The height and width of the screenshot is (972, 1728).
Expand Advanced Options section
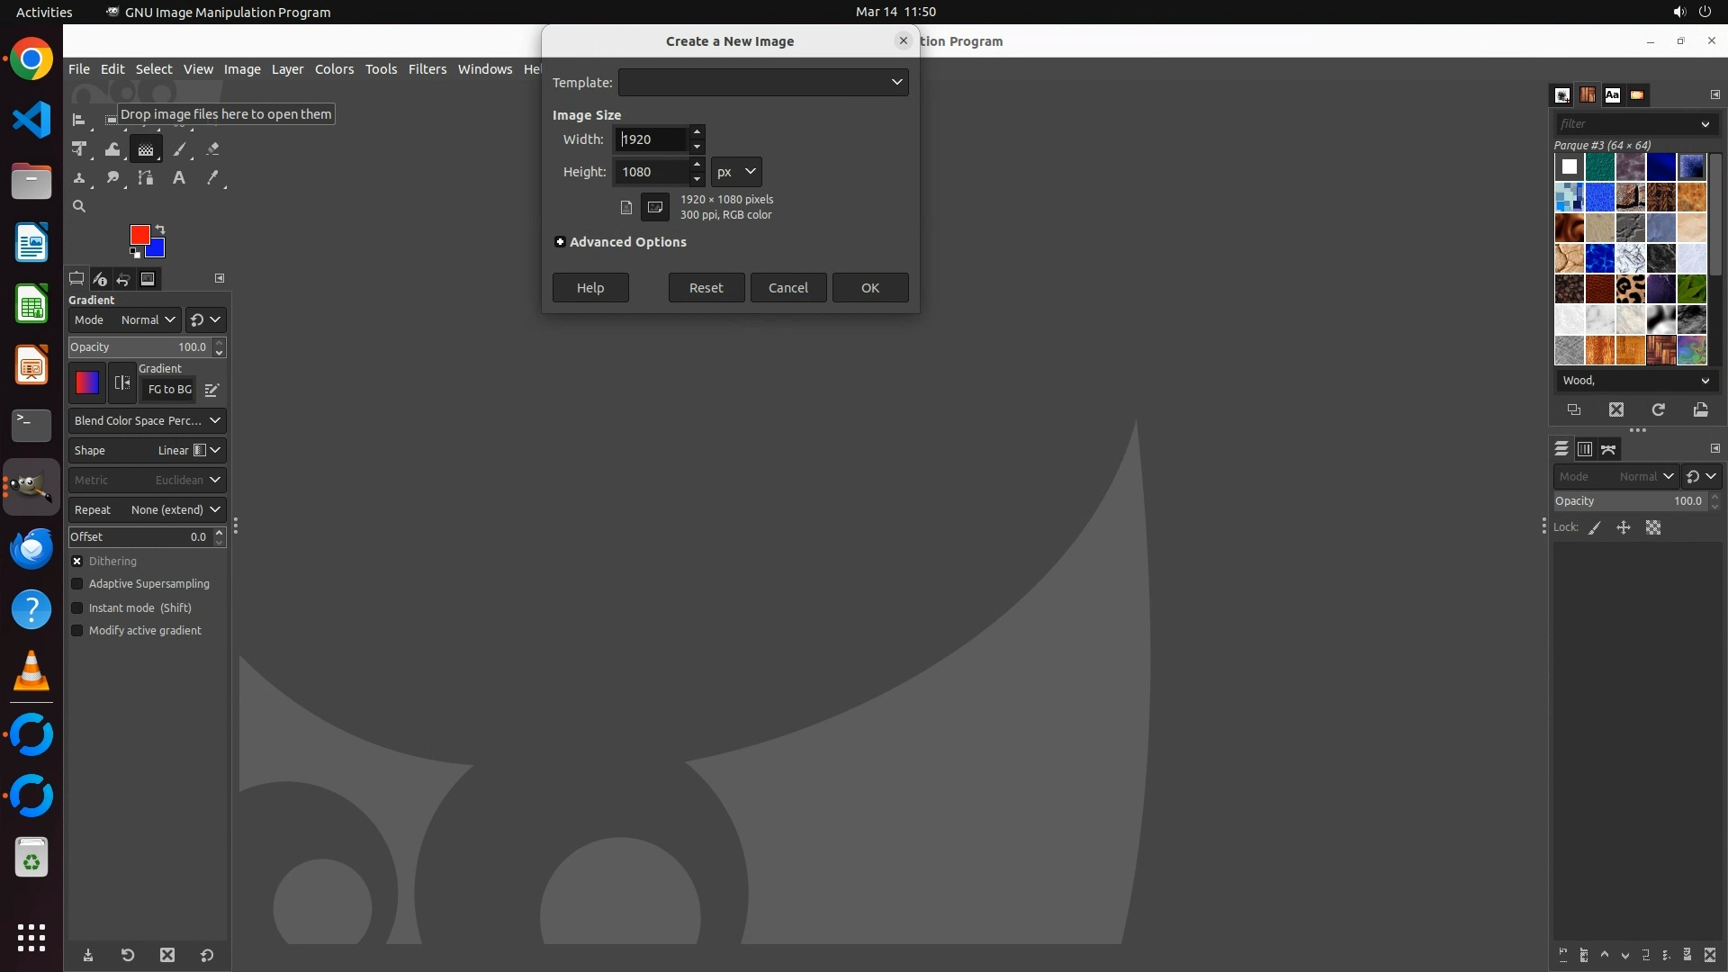561,242
